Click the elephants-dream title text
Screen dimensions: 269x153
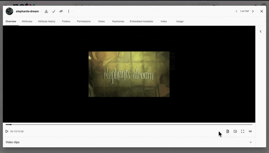click(x=27, y=11)
